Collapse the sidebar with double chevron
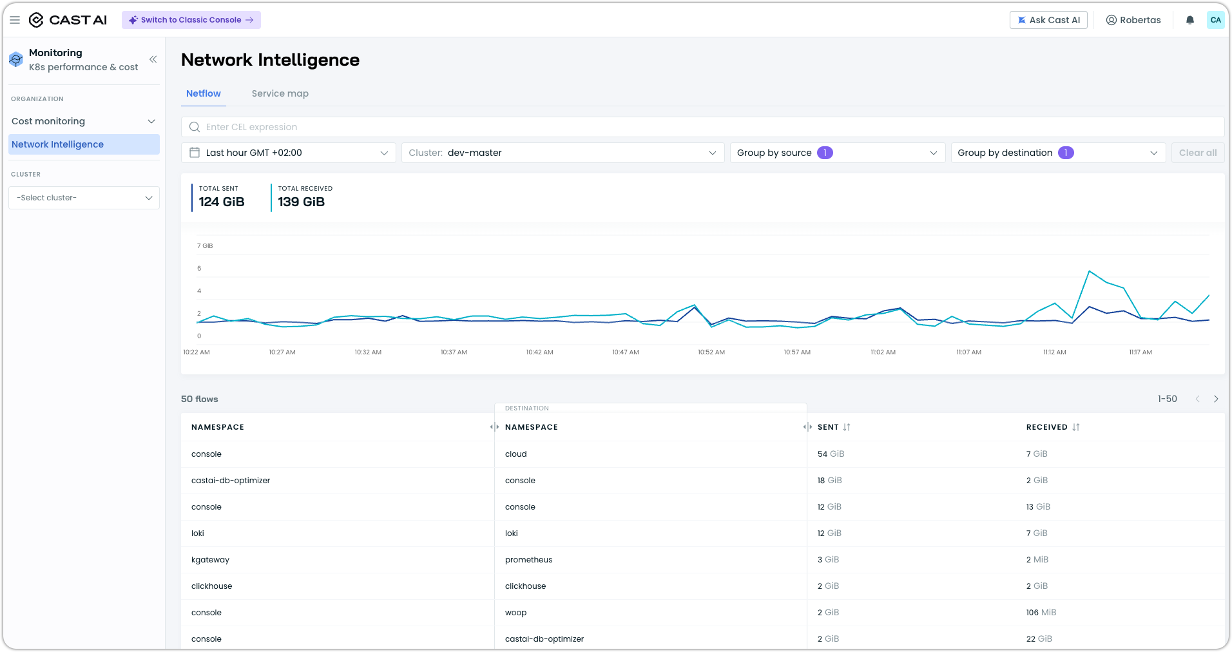This screenshot has width=1232, height=652. coord(153,59)
